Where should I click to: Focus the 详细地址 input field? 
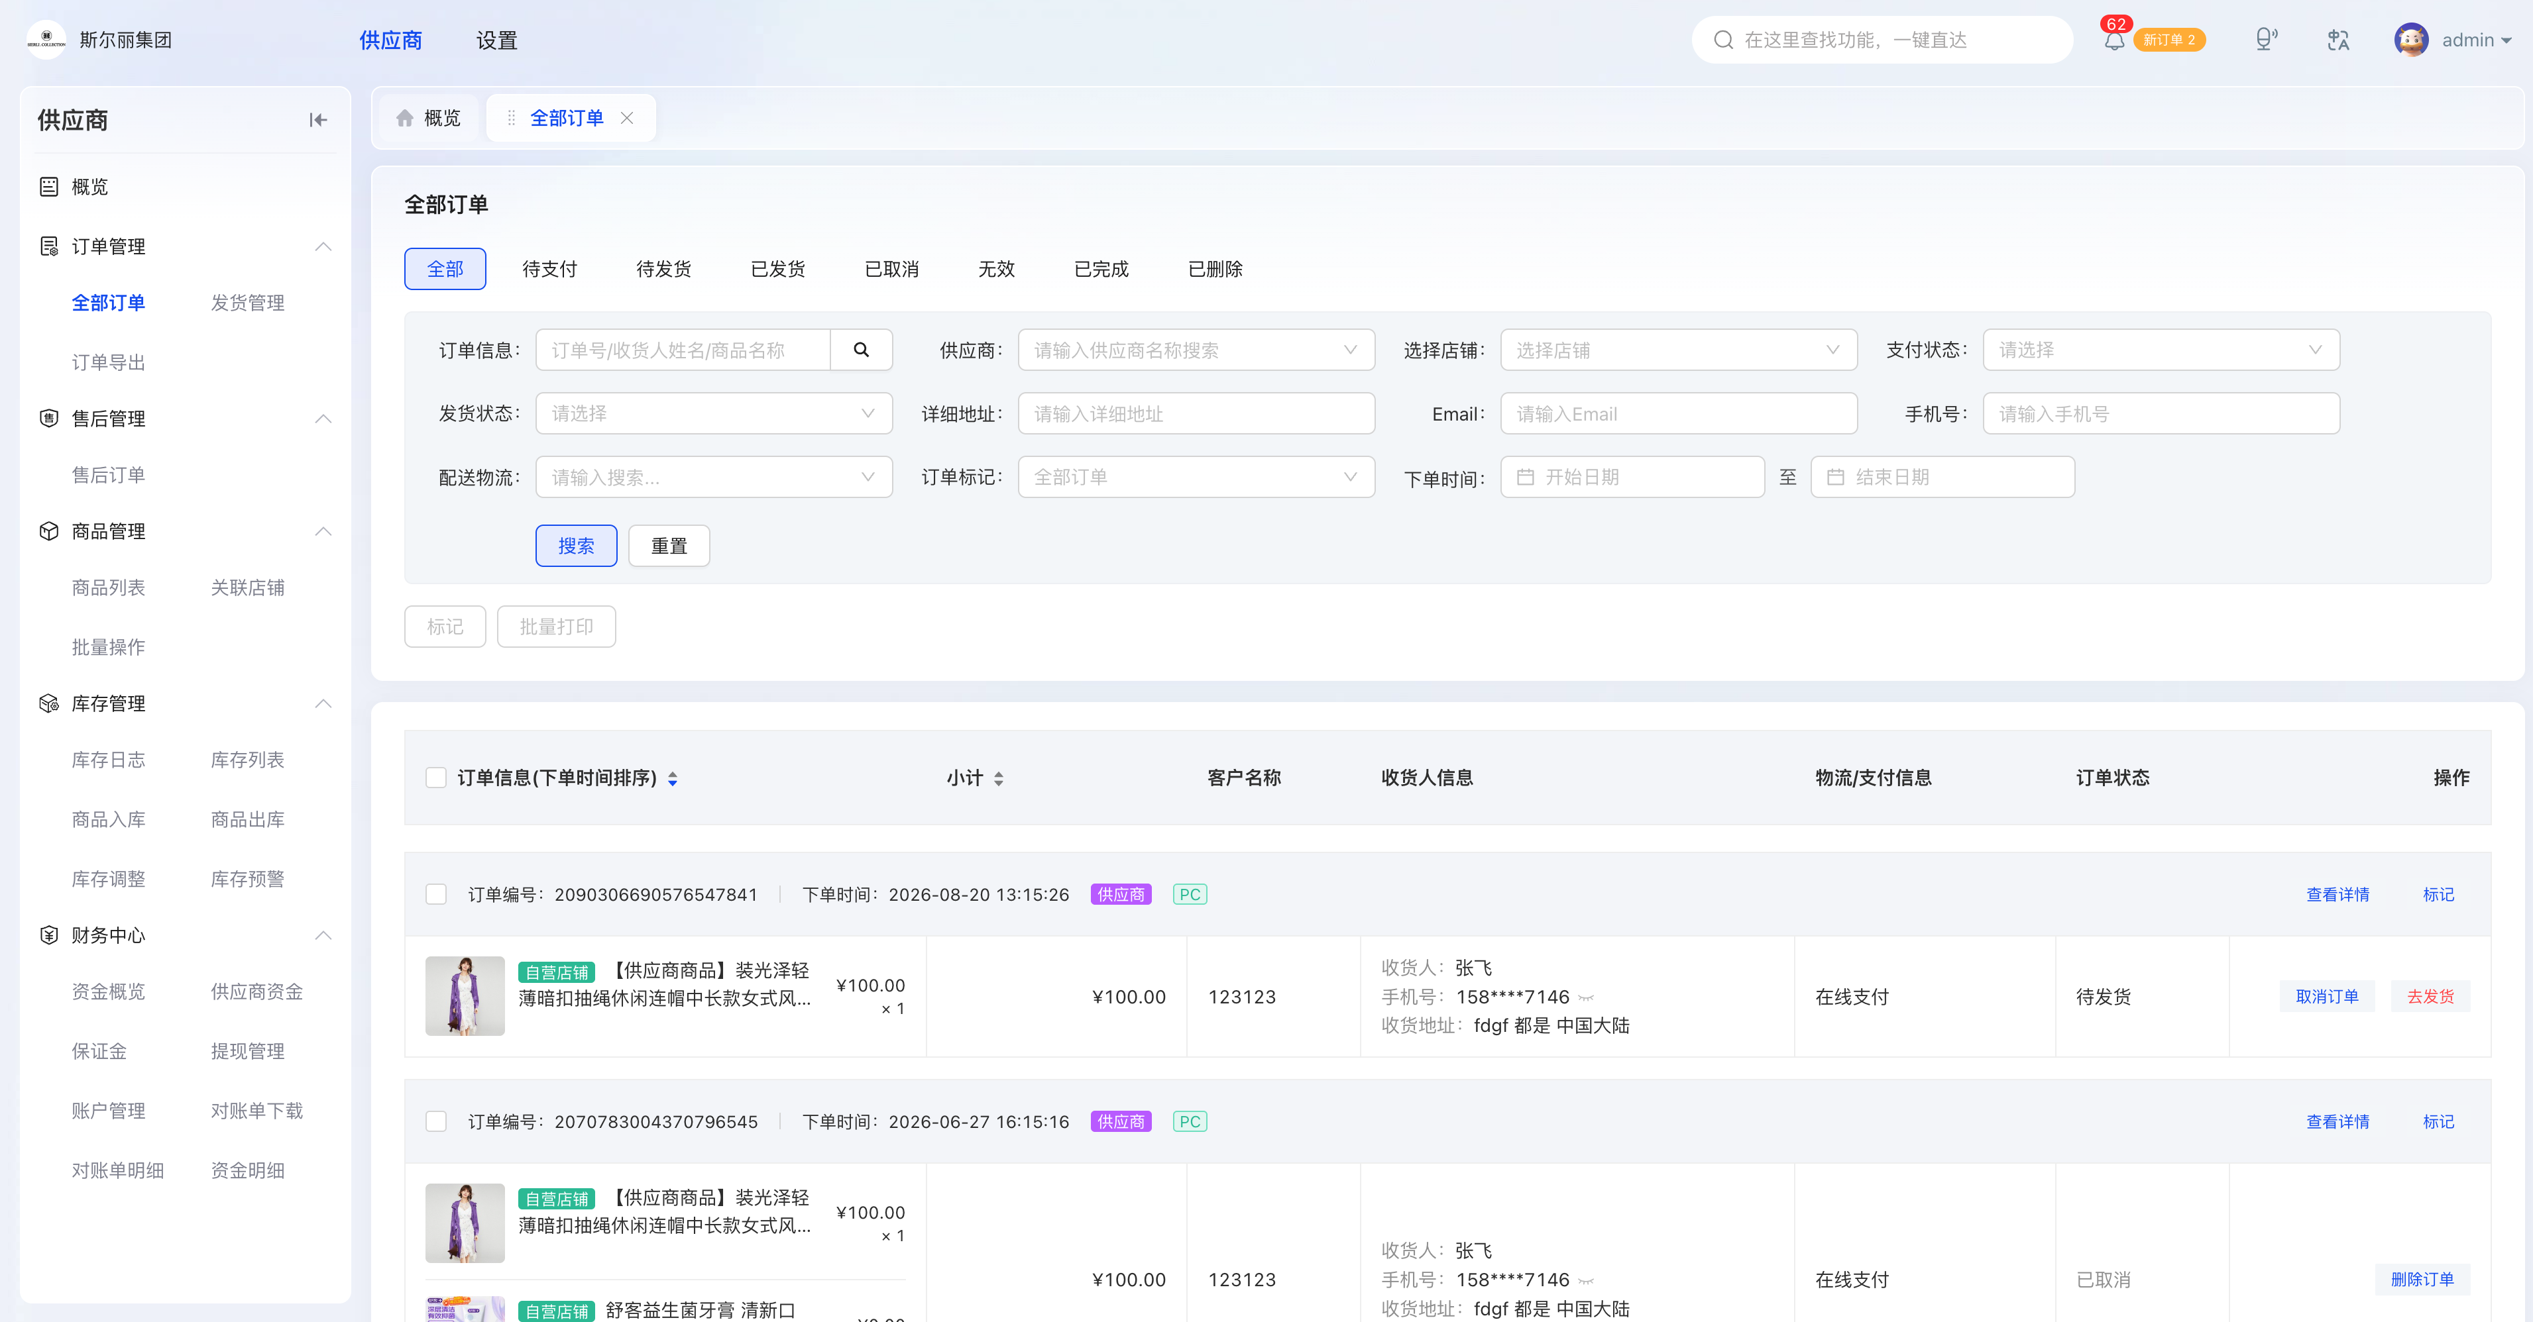coord(1196,414)
